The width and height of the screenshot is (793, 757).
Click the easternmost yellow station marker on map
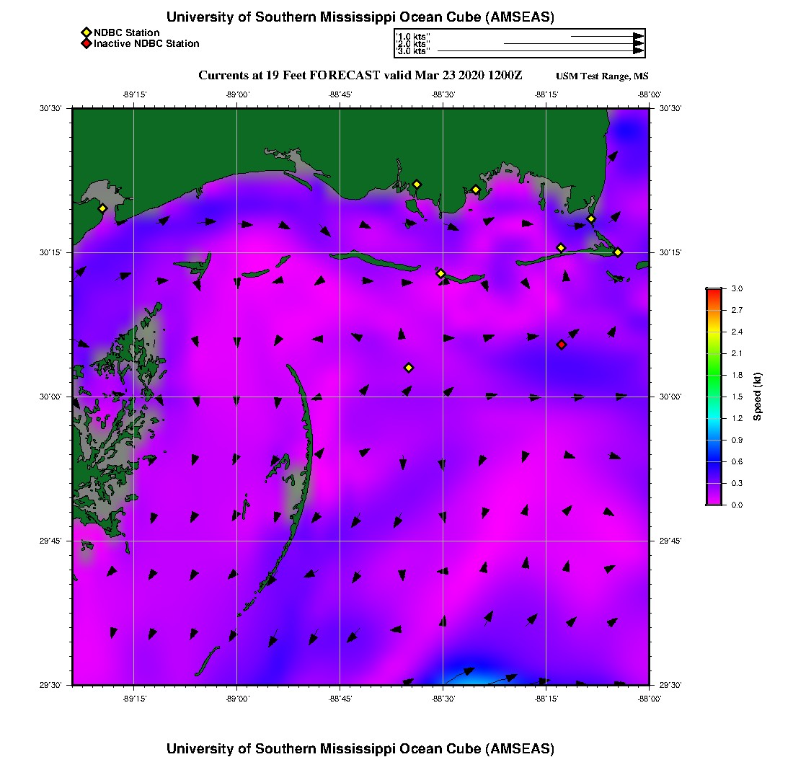tap(618, 252)
